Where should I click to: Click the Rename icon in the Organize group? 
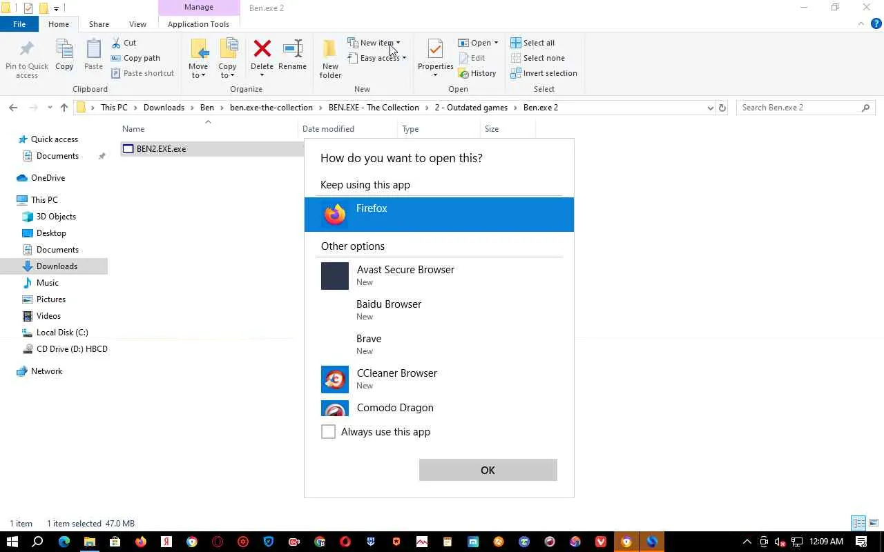point(293,49)
